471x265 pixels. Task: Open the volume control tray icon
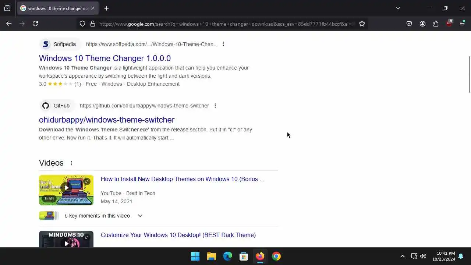click(x=423, y=256)
